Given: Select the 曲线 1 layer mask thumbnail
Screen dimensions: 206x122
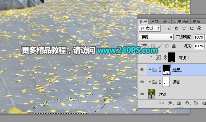Looking at the screenshot, I should pos(172,57).
